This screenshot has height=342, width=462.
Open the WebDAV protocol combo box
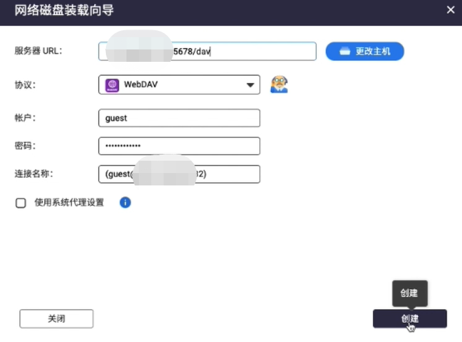pyautogui.click(x=179, y=85)
